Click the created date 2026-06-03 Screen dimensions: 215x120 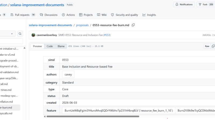pyautogui.click(x=70, y=103)
